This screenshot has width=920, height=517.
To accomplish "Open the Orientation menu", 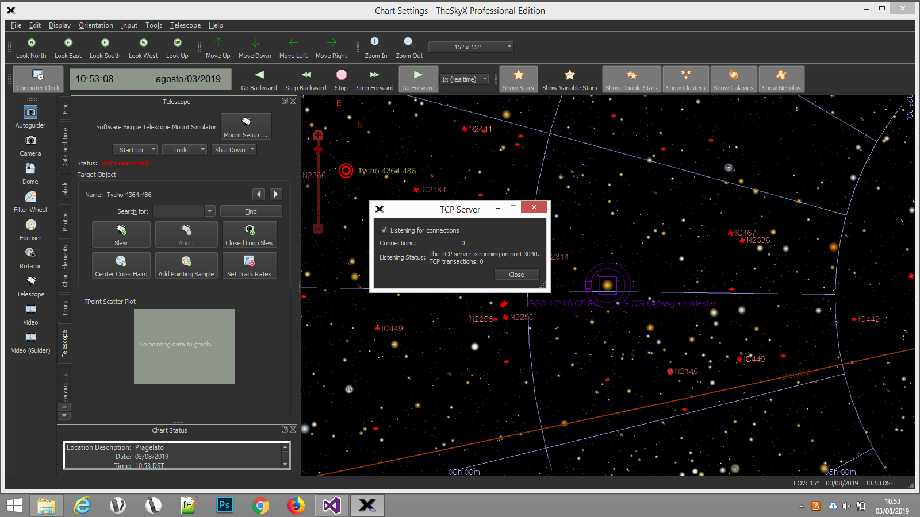I will 96,25.
